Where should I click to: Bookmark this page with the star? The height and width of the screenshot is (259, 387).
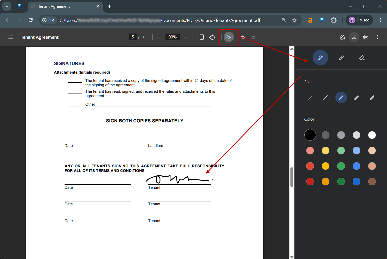294,20
